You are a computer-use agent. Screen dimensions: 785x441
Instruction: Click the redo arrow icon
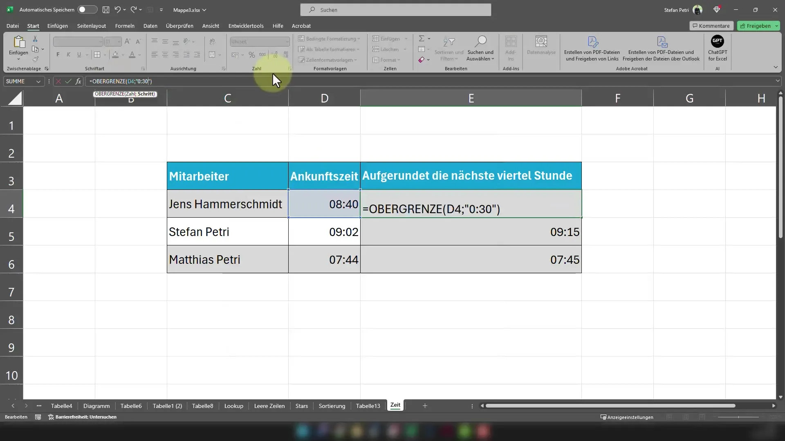click(x=134, y=9)
